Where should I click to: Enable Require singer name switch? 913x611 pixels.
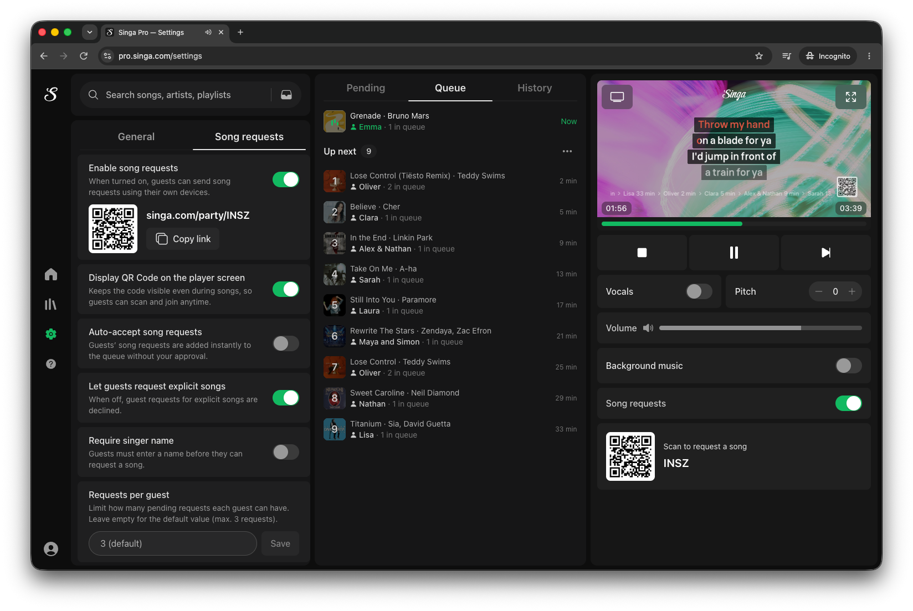point(286,452)
